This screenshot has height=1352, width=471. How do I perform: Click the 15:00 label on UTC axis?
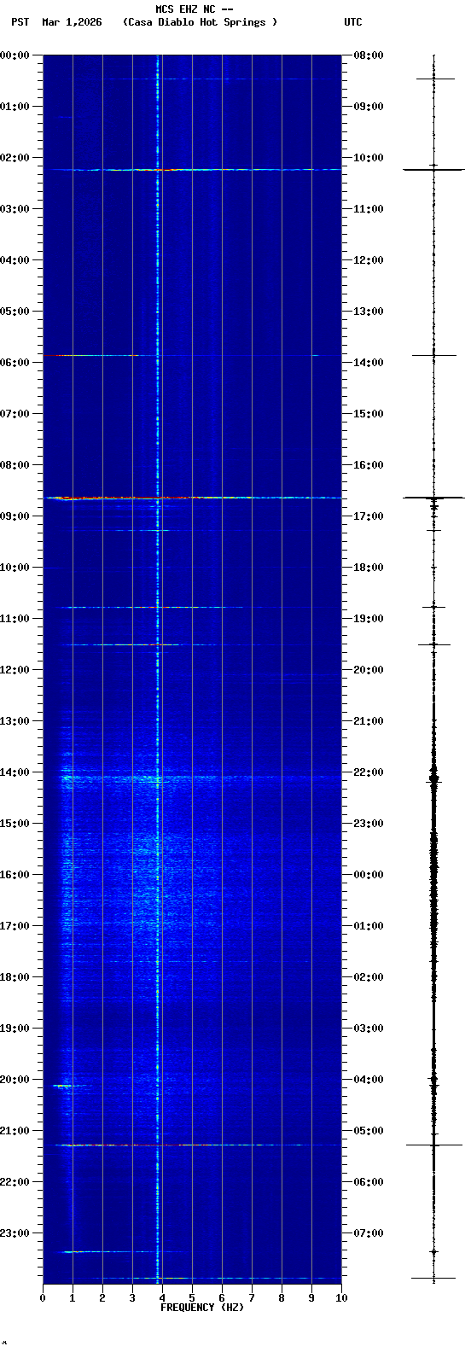[369, 414]
